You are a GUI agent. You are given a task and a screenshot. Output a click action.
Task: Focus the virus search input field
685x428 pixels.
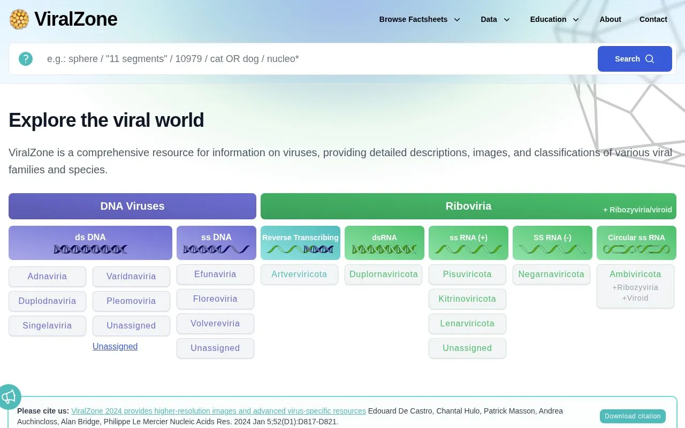(x=319, y=59)
